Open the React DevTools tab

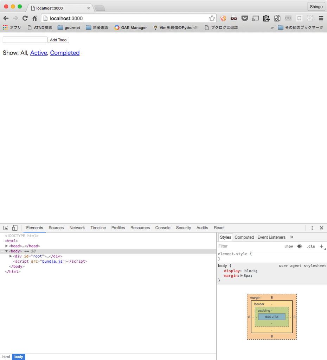(219, 228)
